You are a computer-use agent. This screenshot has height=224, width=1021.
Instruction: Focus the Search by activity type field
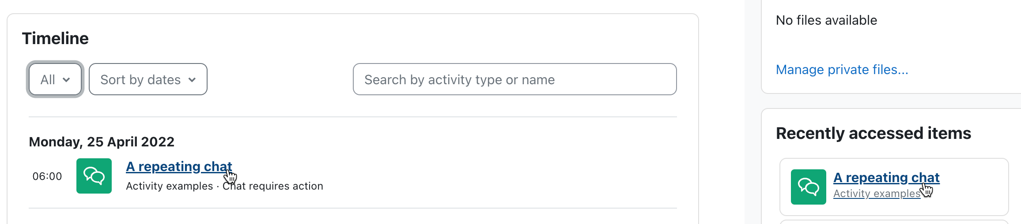coord(515,79)
